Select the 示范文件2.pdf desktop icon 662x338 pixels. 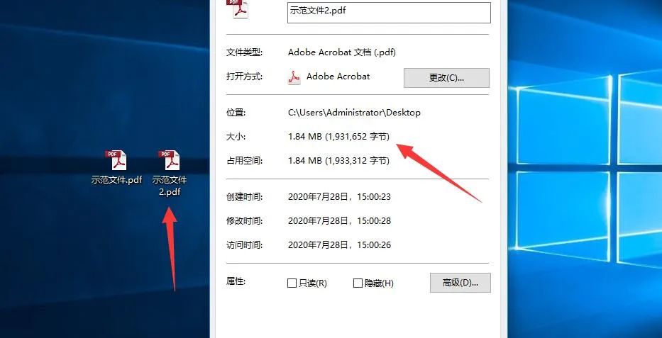170,173
